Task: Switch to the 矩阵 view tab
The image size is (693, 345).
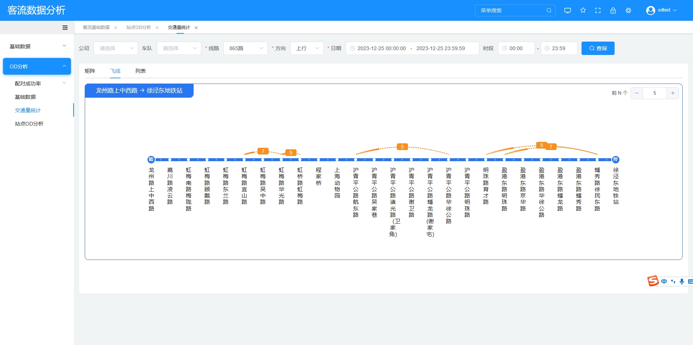Action: [90, 71]
